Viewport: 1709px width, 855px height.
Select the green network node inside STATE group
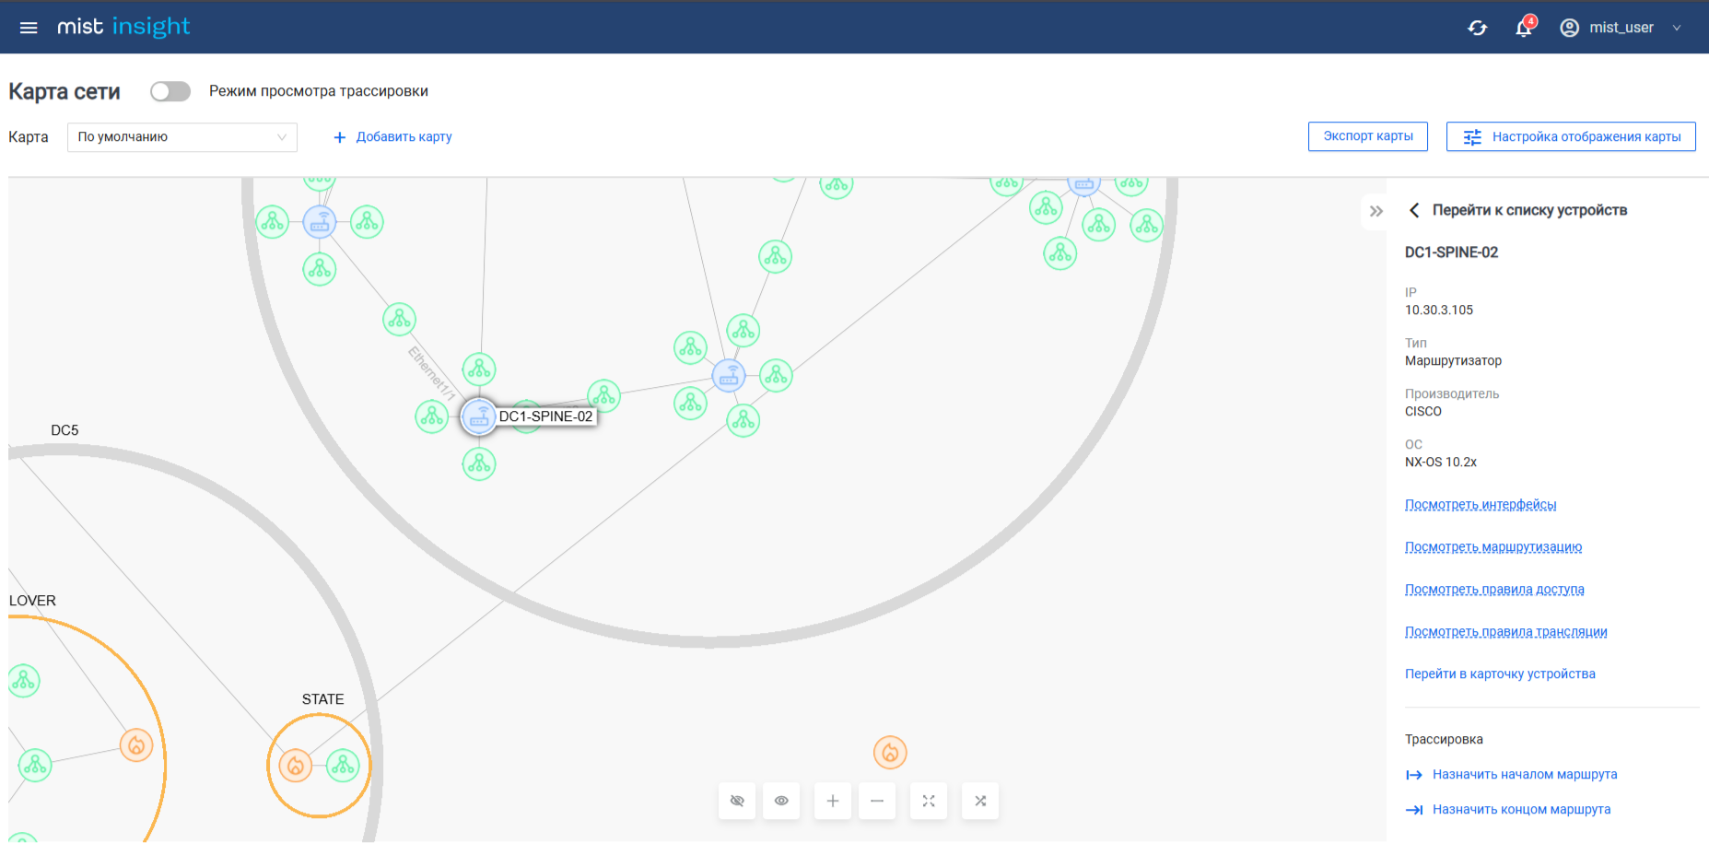343,765
